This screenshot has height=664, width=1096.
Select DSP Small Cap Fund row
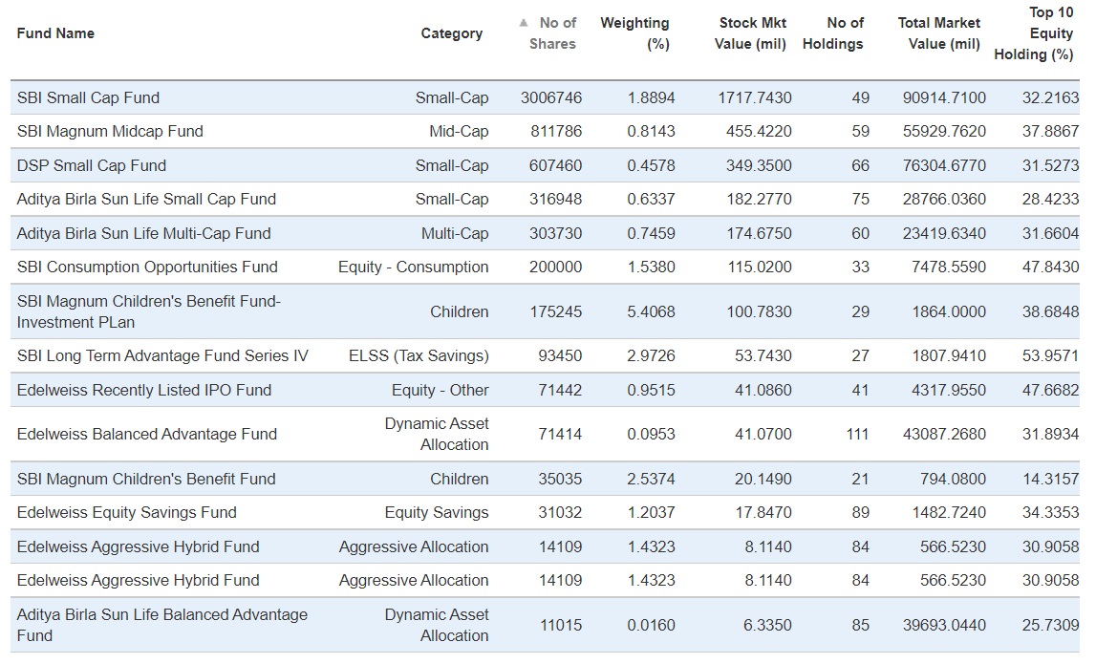[x=92, y=165]
